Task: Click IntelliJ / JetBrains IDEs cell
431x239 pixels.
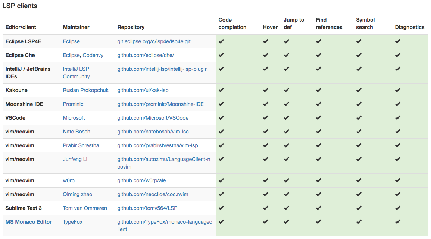Action: (x=28, y=73)
